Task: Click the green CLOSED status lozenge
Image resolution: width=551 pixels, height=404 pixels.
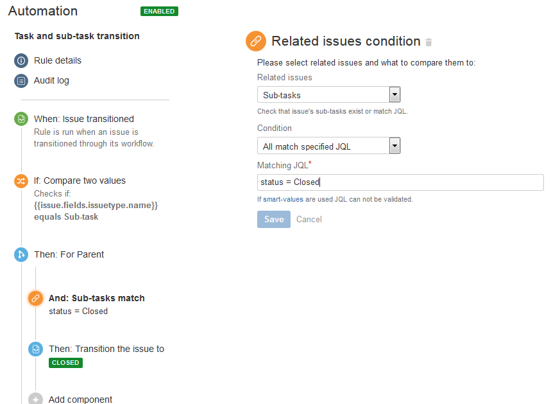Action: [x=65, y=363]
